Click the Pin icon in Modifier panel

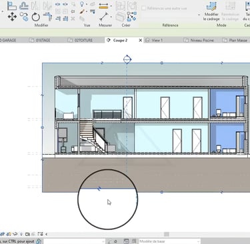(73, 11)
